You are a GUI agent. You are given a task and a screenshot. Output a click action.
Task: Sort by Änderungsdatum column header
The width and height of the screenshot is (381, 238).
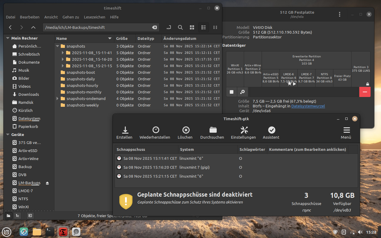191,38
